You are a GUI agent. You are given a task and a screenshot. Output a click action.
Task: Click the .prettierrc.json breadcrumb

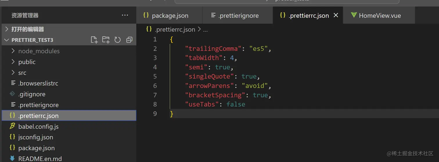click(174, 30)
